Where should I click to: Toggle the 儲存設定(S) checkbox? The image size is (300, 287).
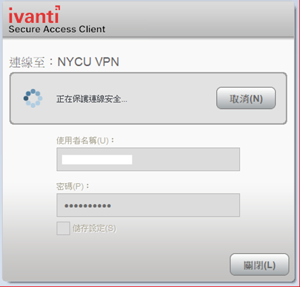(x=64, y=228)
